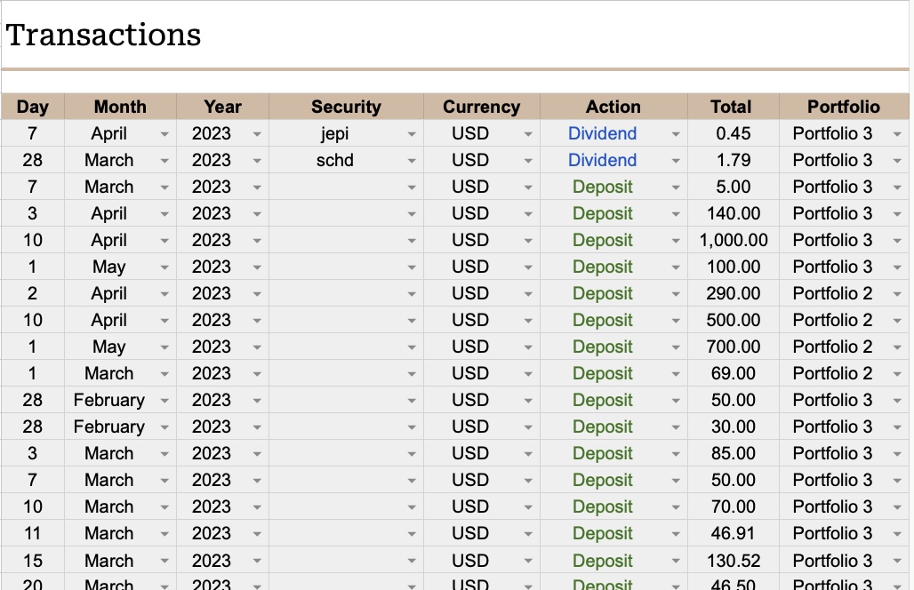Select the Security column header
The width and height of the screenshot is (914, 590).
point(346,107)
